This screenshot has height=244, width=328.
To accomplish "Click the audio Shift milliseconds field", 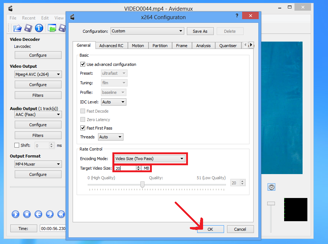I will coord(45,145).
